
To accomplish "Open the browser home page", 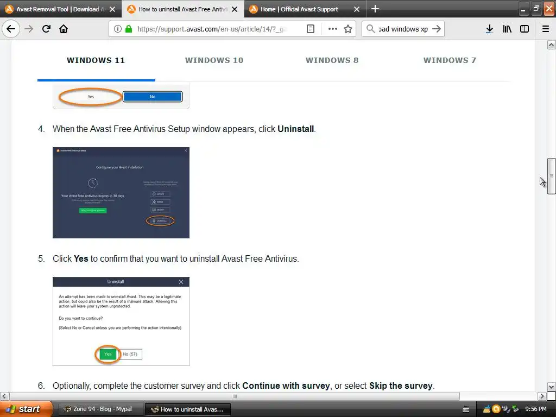I will pos(64,29).
